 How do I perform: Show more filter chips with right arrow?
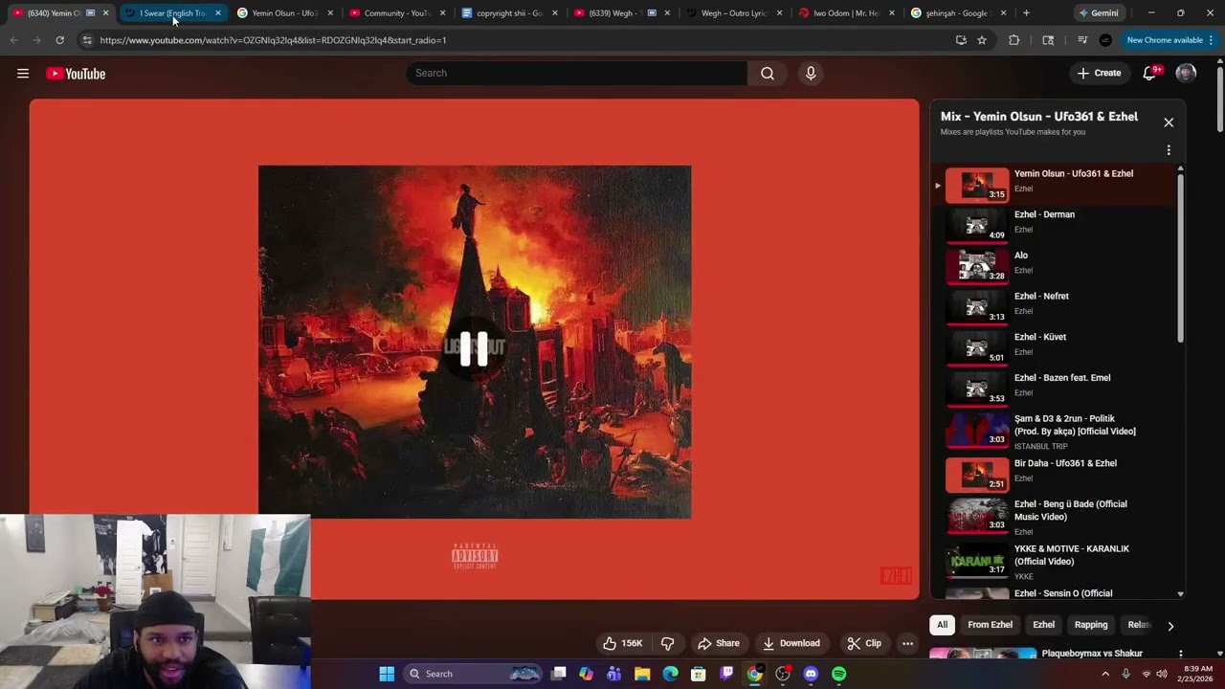point(1169,626)
